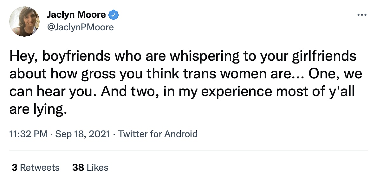Click the Sep 18, 2021 date

click(83, 134)
